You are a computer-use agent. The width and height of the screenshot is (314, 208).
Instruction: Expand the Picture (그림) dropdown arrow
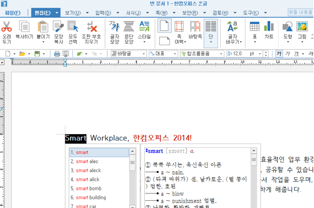pyautogui.click(x=302, y=42)
